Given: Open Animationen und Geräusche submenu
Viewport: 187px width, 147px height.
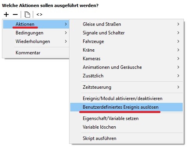Looking at the screenshot, I should pos(126,67).
